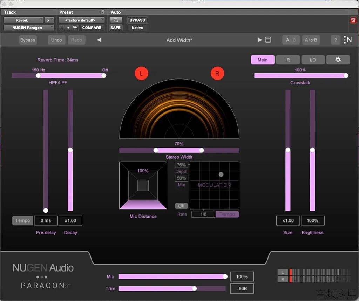359x301 pixels.
Task: Click the Brightness vertical slider handle
Action: (312, 150)
